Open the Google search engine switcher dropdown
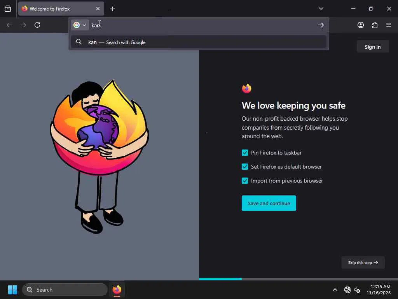Image resolution: width=398 pixels, height=299 pixels. coord(80,25)
